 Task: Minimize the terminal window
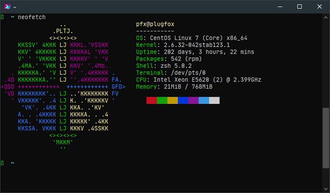pos(280,7)
